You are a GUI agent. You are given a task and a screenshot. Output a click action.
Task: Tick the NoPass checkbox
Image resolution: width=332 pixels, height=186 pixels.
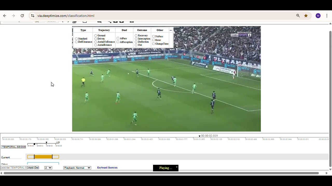pos(153,36)
